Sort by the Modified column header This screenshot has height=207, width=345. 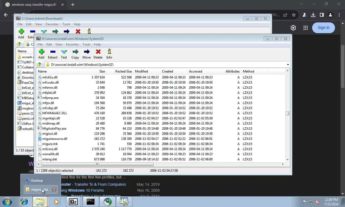tap(147, 71)
